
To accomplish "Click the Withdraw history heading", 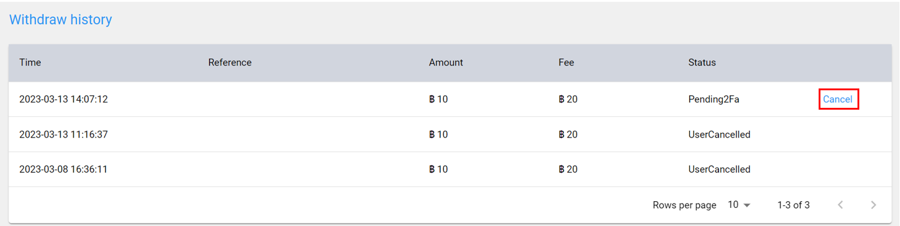I will click(x=60, y=19).
